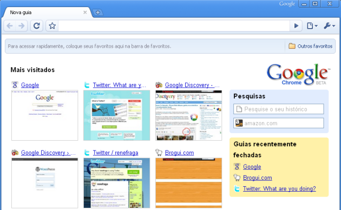Bookmark this page with the star icon
Screen dimensions: 341x210
(x=52, y=26)
